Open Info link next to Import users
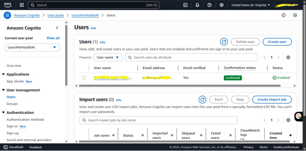 coord(118,100)
